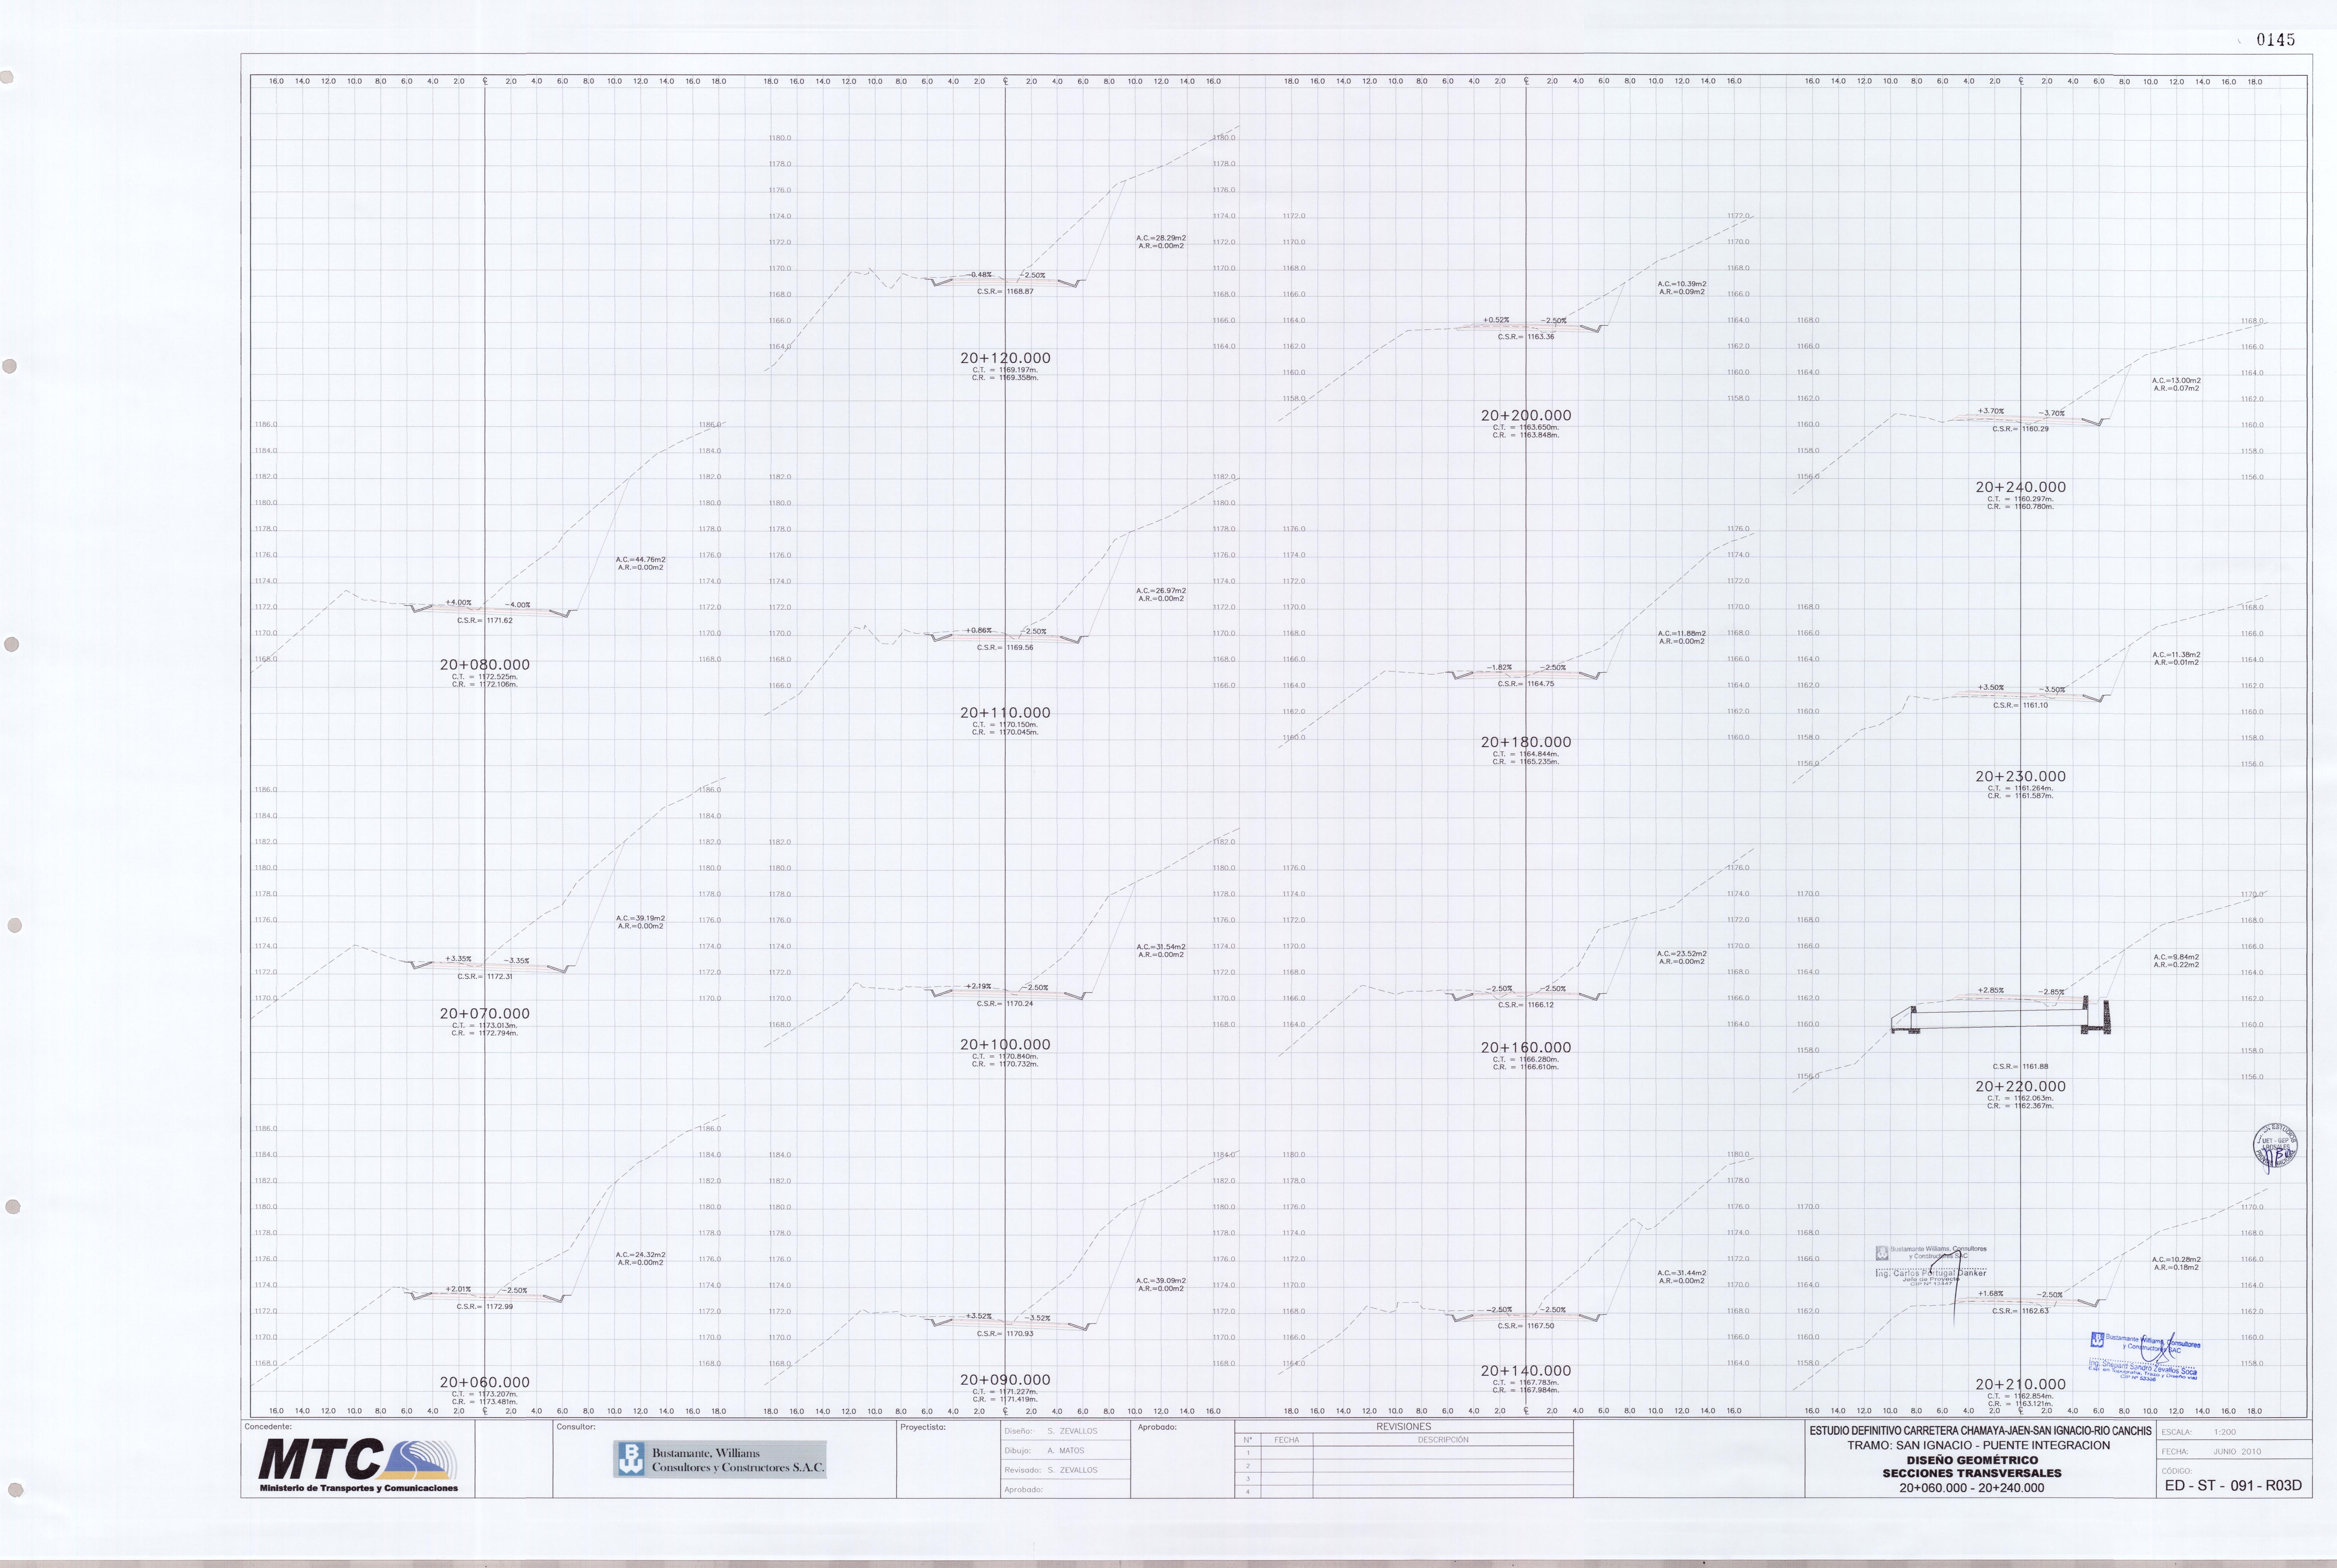The image size is (2337, 1568).
Task: Click the C.S.R.= 1170.93 value
Action: coord(1005,1334)
